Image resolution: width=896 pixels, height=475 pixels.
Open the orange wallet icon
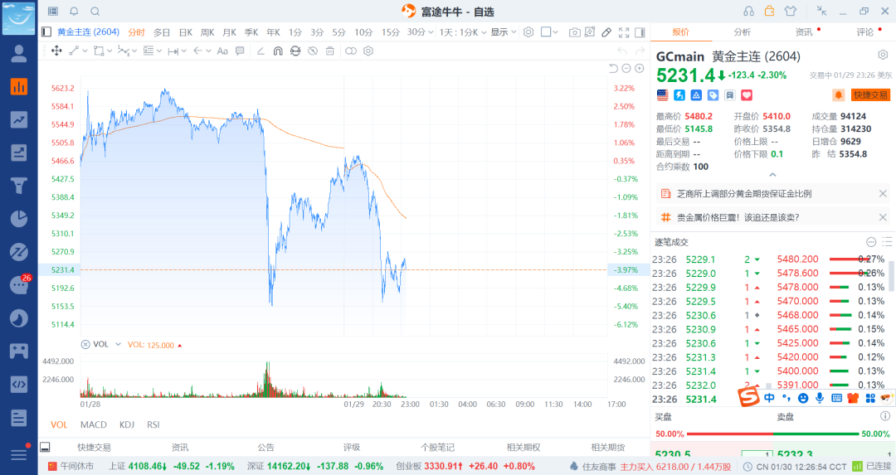coord(769,11)
